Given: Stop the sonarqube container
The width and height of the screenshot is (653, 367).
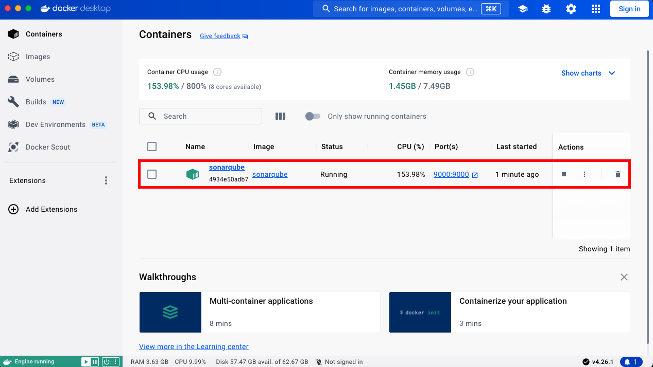Looking at the screenshot, I should click(x=564, y=174).
